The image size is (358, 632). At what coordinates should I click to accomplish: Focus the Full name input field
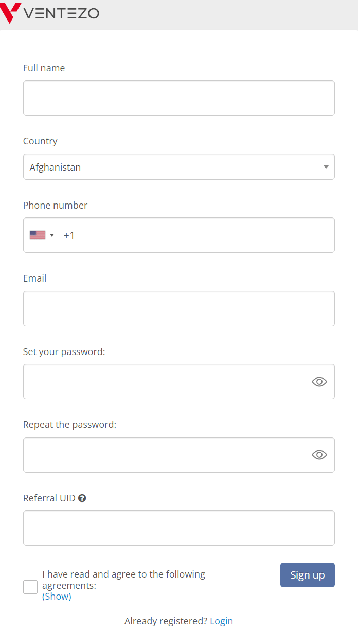coord(179,98)
